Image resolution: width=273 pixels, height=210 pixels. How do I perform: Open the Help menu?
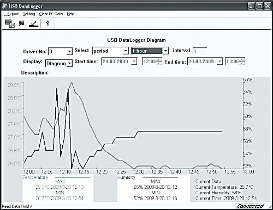[x=70, y=14]
